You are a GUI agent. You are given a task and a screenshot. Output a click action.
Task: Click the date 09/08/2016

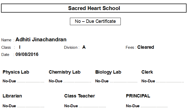point(27,54)
